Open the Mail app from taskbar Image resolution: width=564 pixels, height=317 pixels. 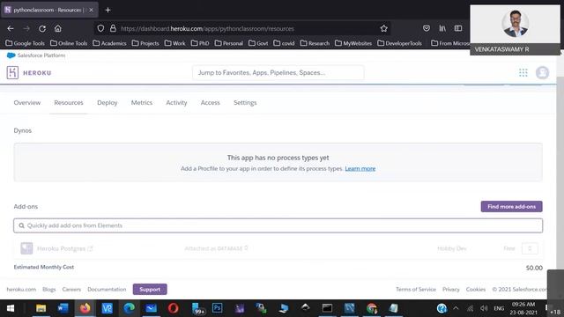pos(151,308)
